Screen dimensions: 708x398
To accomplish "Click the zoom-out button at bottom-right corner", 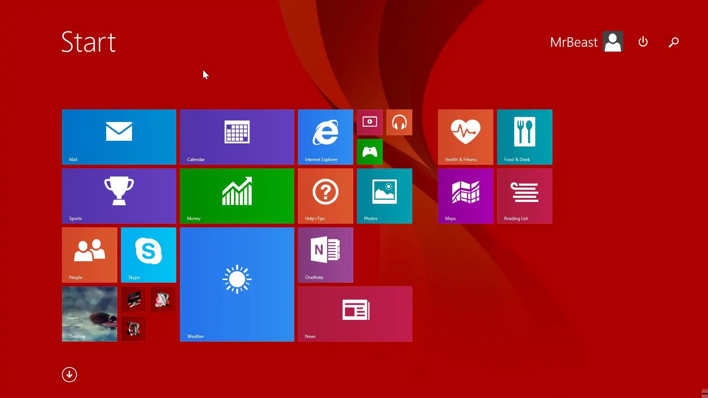I will [704, 393].
